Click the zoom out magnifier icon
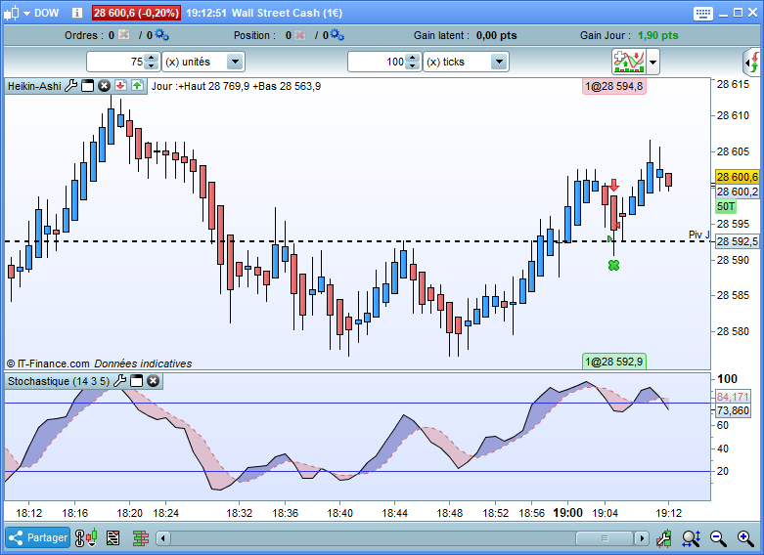The height and width of the screenshot is (555, 764). pyautogui.click(x=718, y=538)
